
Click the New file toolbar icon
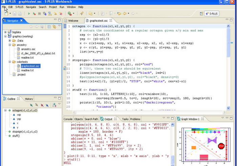[6, 14]
